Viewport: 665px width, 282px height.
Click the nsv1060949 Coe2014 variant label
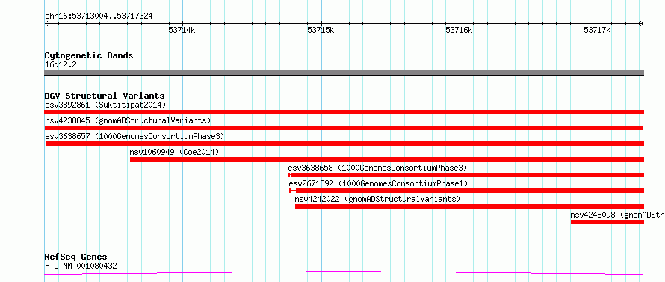pyautogui.click(x=174, y=152)
